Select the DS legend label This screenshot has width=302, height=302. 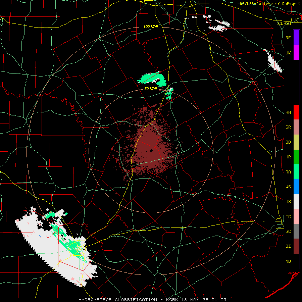288,202
